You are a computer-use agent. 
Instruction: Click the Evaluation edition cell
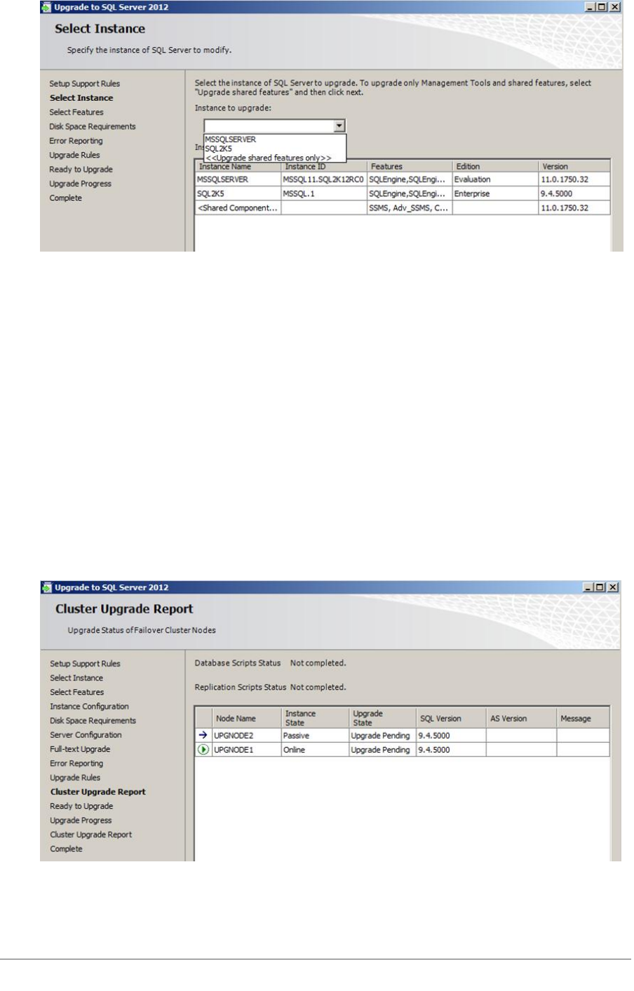(495, 179)
